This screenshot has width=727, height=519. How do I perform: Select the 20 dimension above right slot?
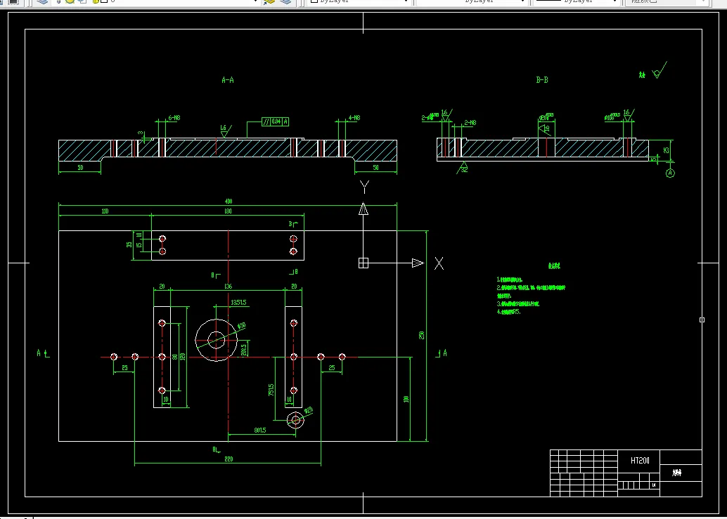click(294, 287)
